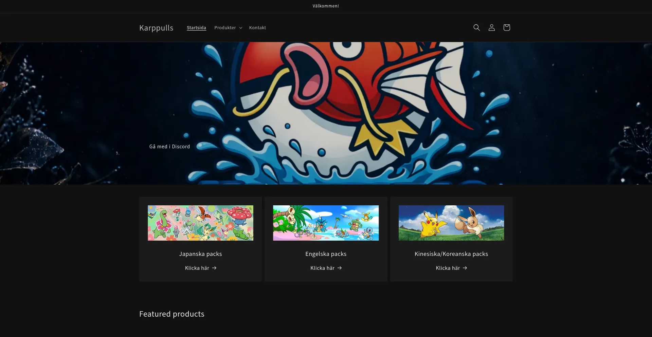The image size is (652, 337).
Task: Click the Karppulls store logo
Action: point(156,28)
